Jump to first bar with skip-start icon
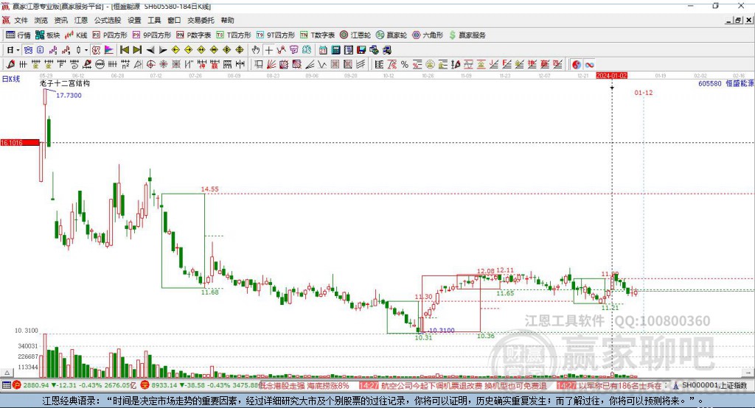755x408 pixels. [124, 50]
